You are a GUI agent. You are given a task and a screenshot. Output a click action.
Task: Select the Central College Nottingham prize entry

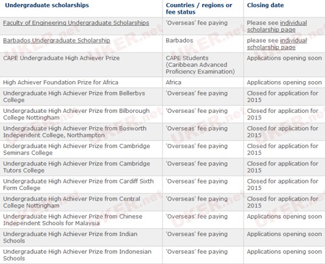[x=71, y=202]
